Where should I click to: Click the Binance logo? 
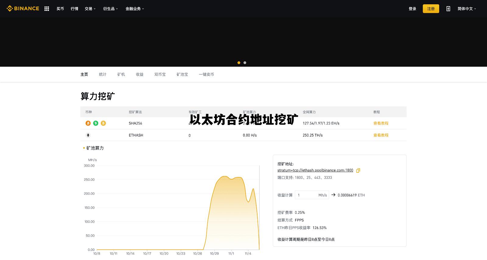click(23, 9)
